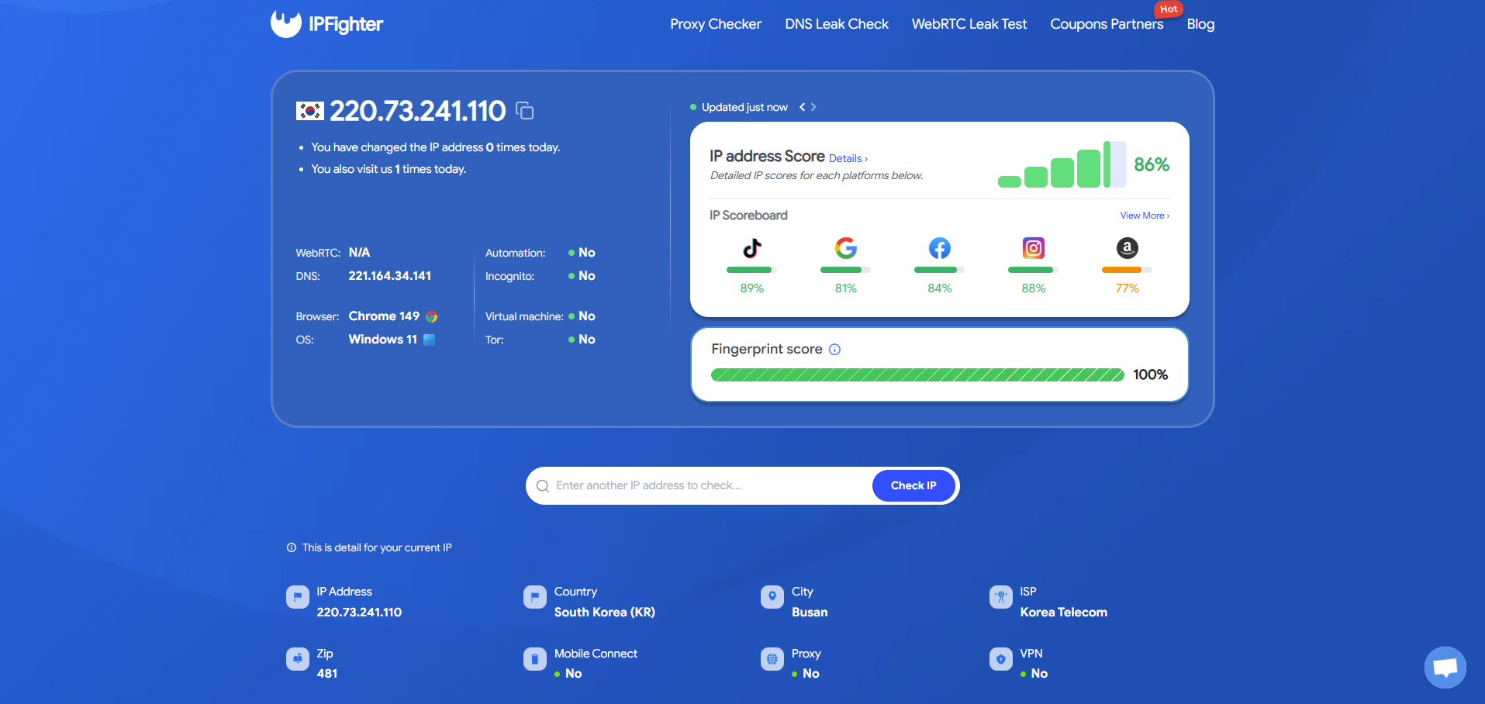This screenshot has width=1485, height=704.
Task: Open the live chat bubble
Action: pyautogui.click(x=1445, y=667)
